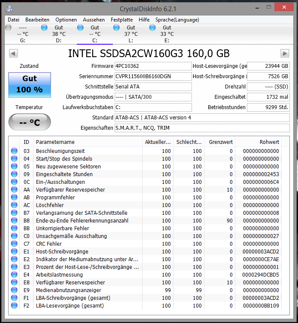Open the Aussehen menu
This screenshot has width=298, height=323.
point(94,20)
